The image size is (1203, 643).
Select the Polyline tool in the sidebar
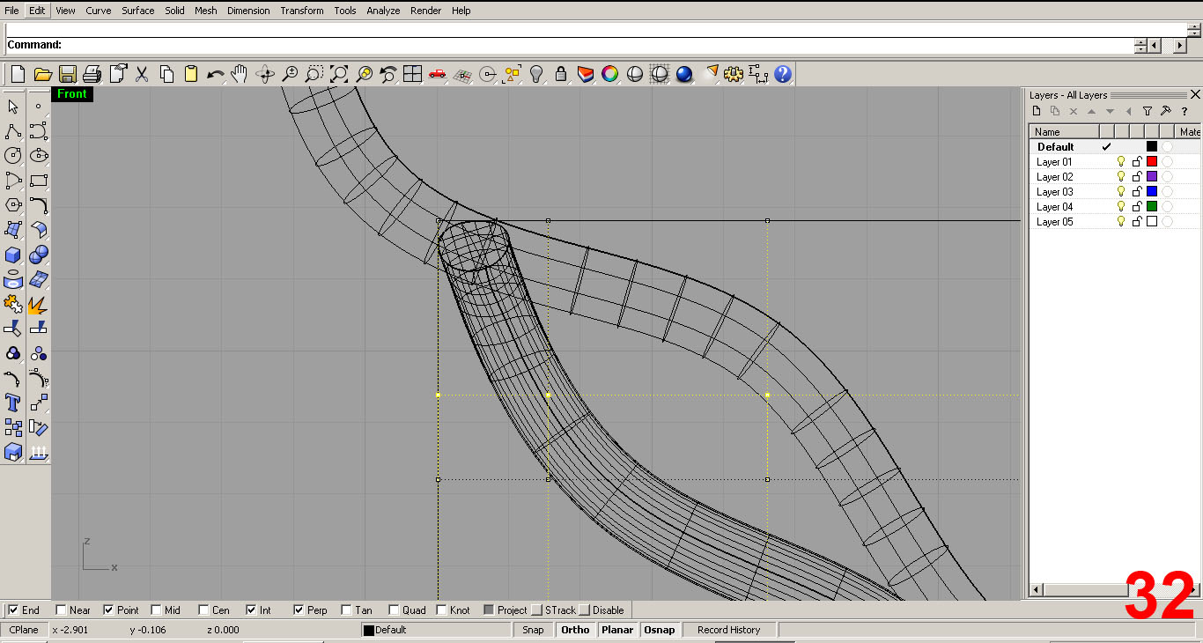click(x=13, y=131)
